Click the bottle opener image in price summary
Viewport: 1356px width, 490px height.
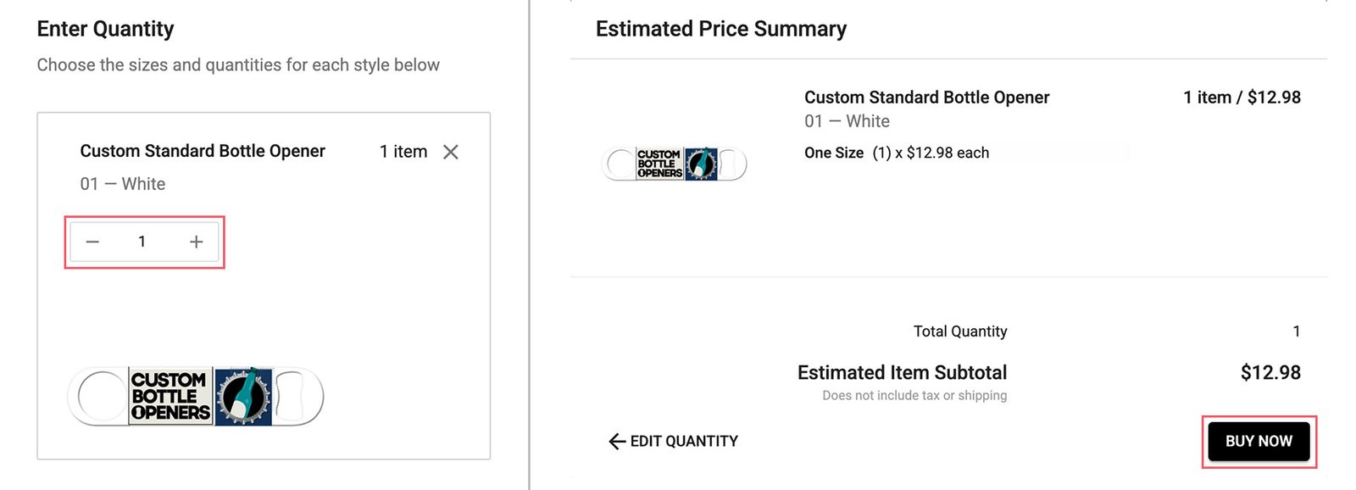(x=674, y=164)
